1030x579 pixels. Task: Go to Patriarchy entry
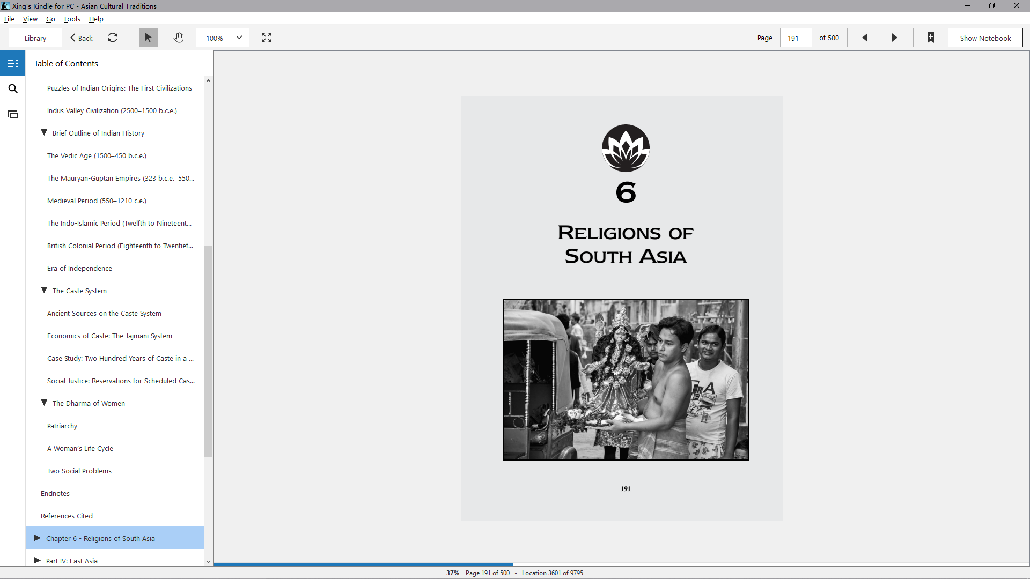62,426
